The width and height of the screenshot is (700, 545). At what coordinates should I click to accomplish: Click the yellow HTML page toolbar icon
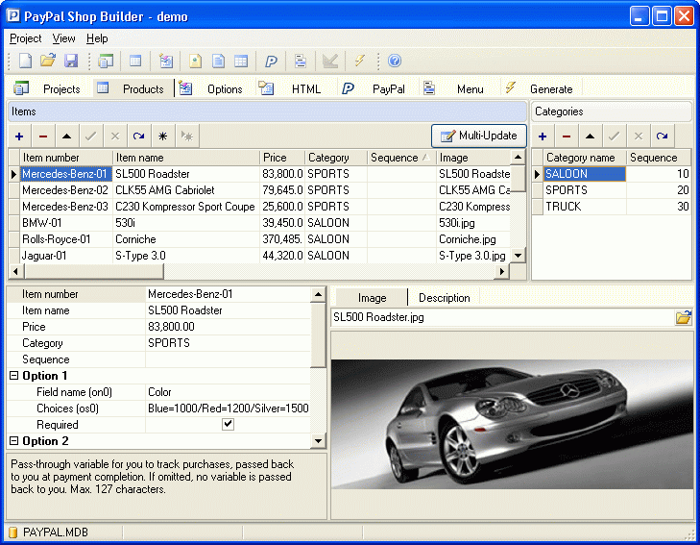pyautogui.click(x=195, y=61)
